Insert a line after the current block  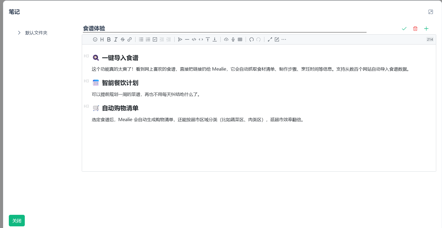(215, 40)
